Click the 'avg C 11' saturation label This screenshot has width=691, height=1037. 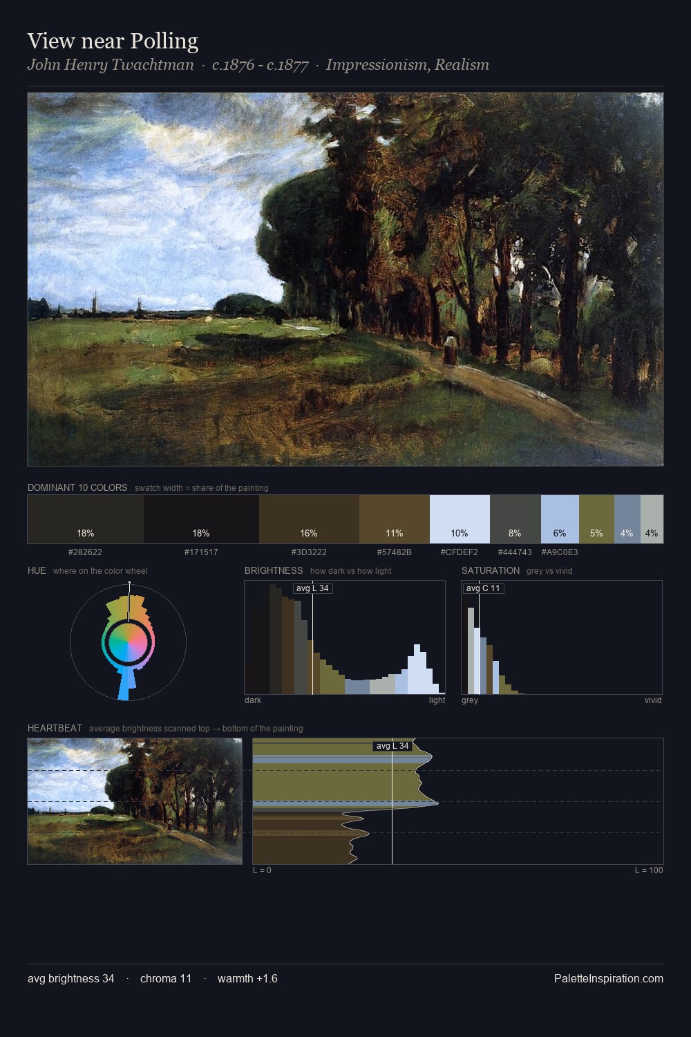483,588
